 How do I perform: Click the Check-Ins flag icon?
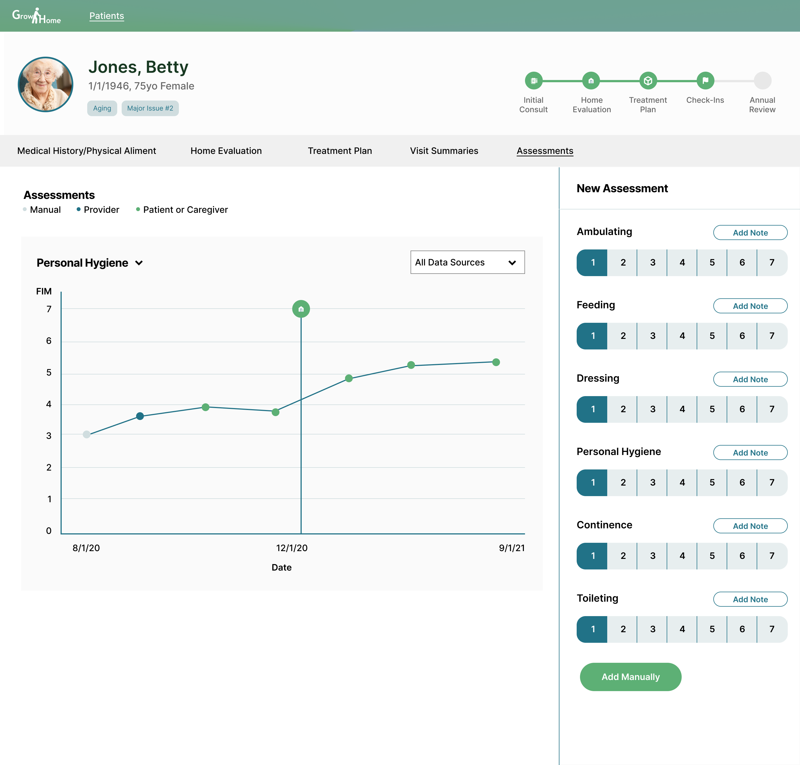click(705, 81)
